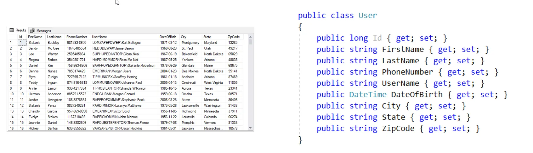This screenshot has height=153, width=533.
Task: Click the UserName cell VARSAPEPISTOR\Oscar.Hopkins
Action: point(124,128)
